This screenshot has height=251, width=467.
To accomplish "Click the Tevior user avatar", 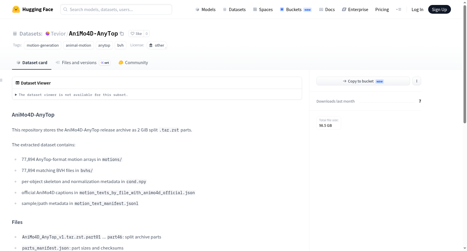I will click(x=48, y=34).
